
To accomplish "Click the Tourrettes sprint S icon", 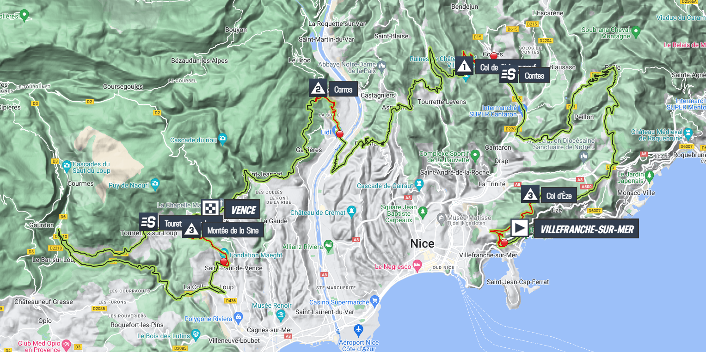I will [148, 222].
